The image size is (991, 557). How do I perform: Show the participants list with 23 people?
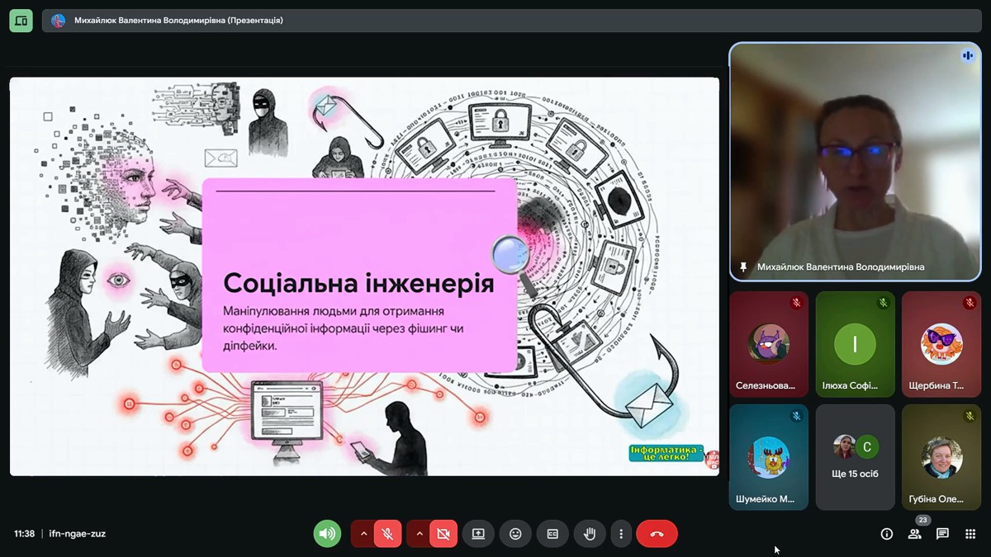[915, 534]
